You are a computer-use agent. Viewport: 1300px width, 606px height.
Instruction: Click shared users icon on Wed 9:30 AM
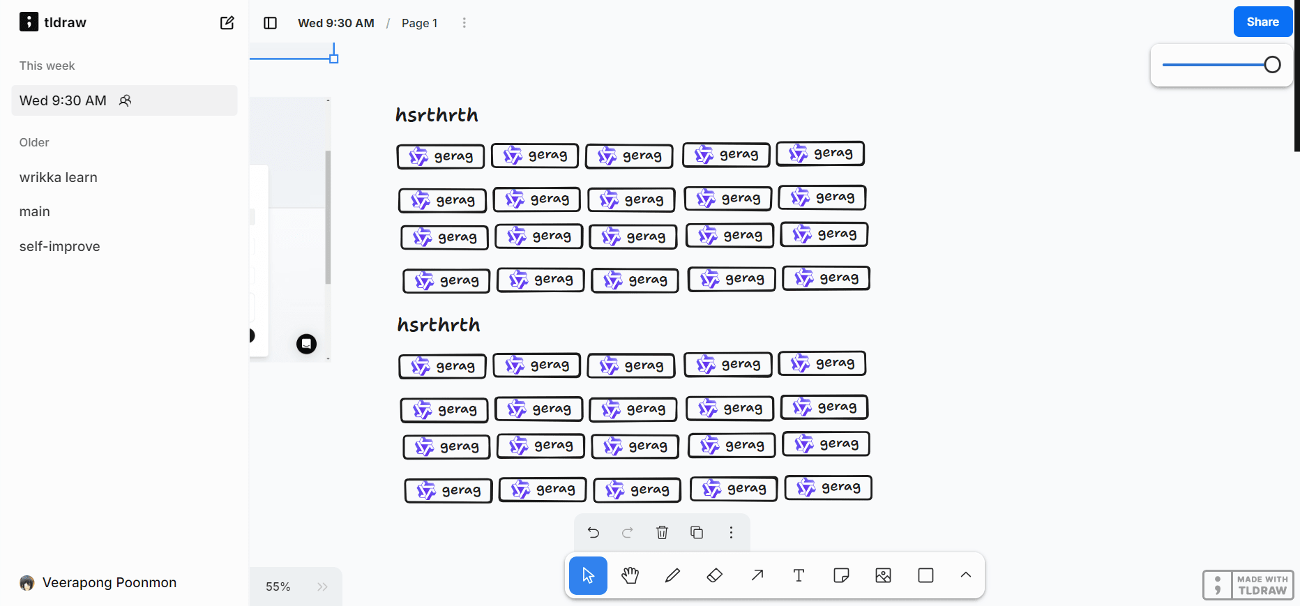126,100
